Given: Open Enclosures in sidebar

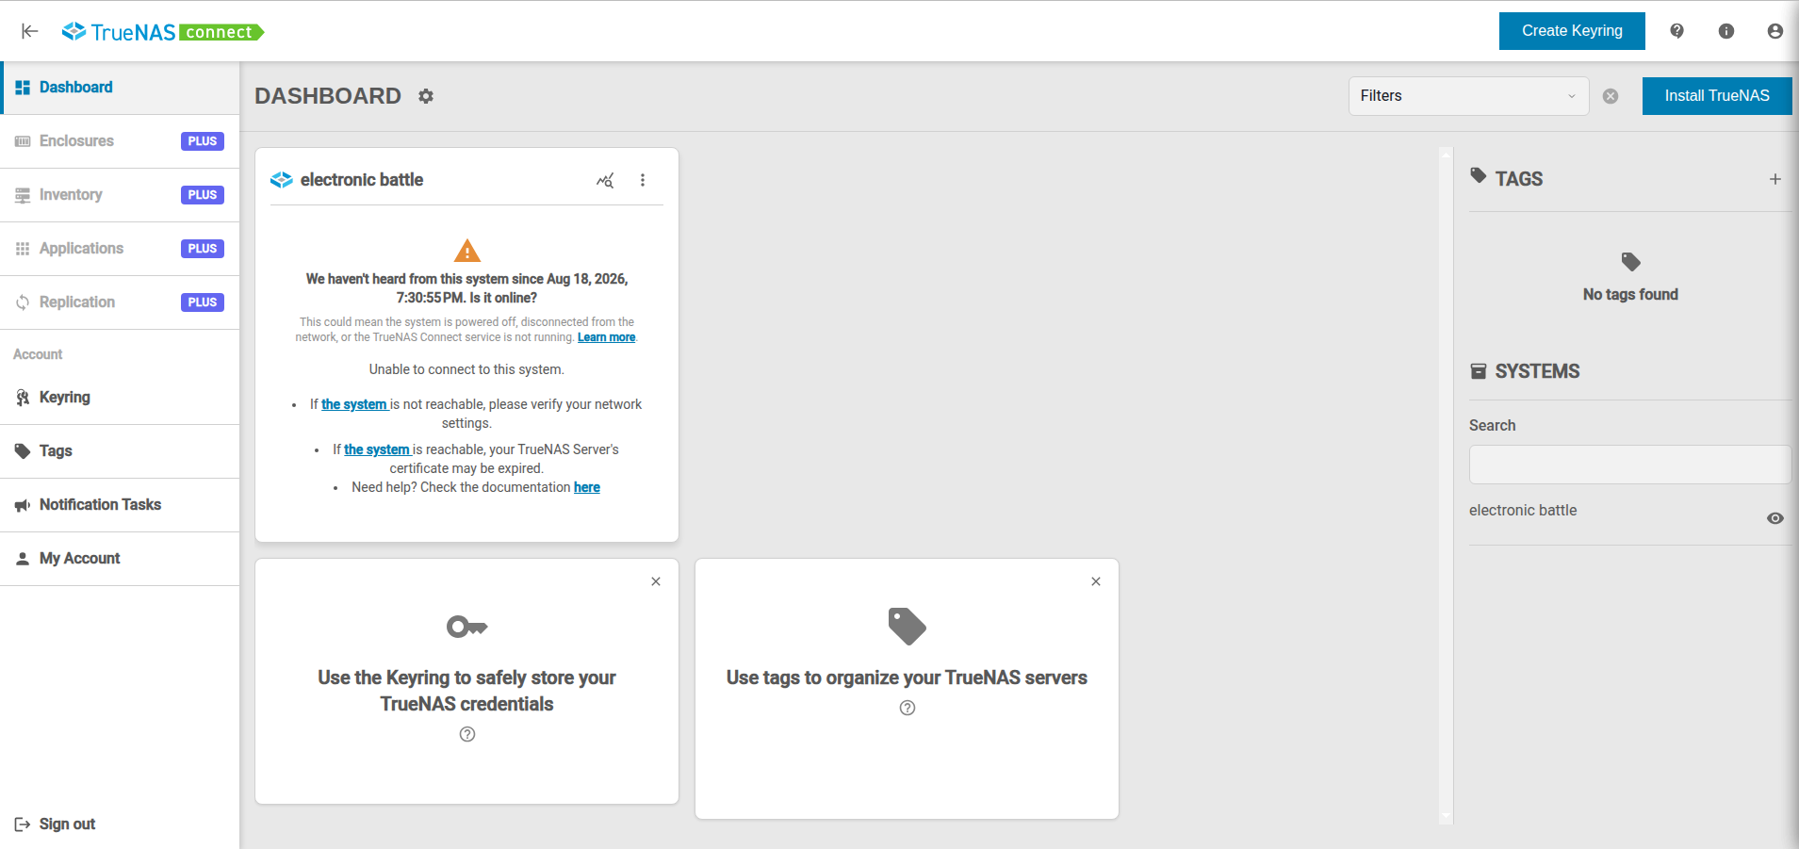Looking at the screenshot, I should tap(120, 141).
